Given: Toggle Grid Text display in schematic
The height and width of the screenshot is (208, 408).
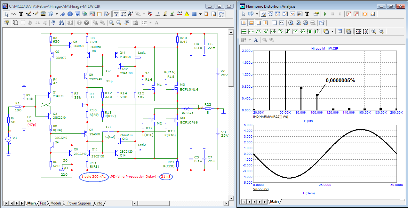Looking at the screenshot, I should point(116,14).
